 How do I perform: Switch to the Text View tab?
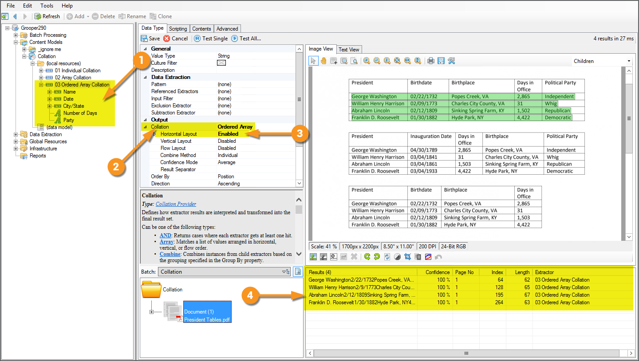(x=349, y=49)
